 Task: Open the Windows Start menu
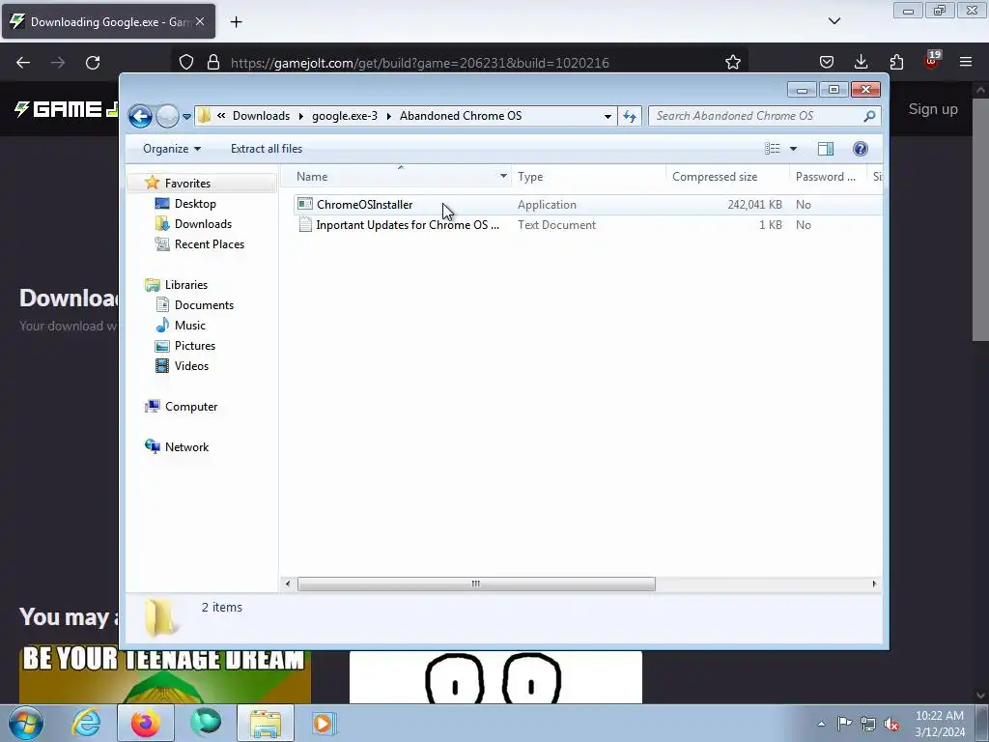26,723
